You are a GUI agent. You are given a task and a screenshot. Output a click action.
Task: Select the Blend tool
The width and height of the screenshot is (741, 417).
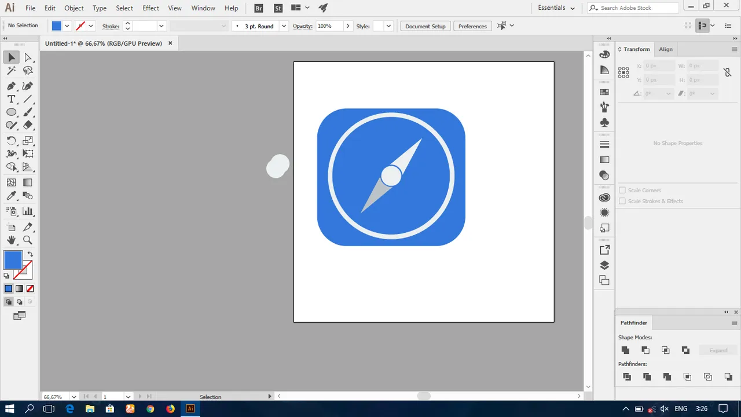pyautogui.click(x=28, y=196)
